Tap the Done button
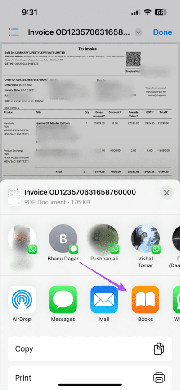180x390 pixels. click(x=162, y=32)
